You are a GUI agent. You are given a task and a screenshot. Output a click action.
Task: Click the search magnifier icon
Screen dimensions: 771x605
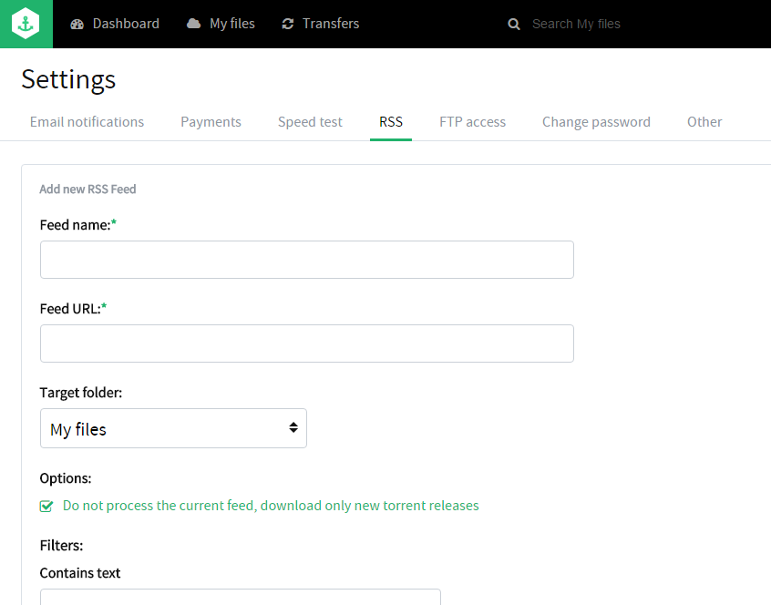click(514, 25)
